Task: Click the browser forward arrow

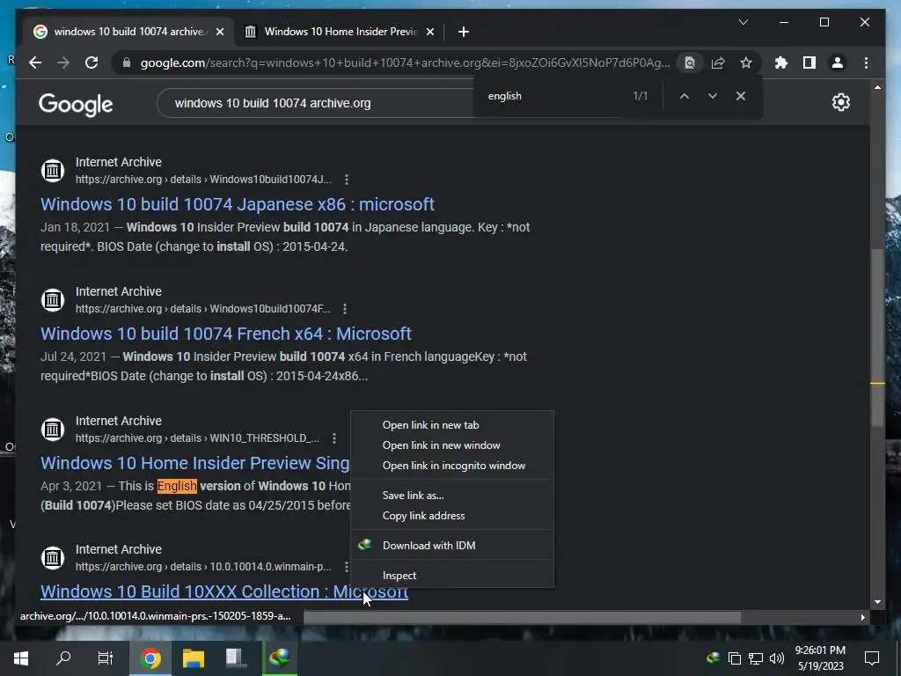Action: point(63,62)
